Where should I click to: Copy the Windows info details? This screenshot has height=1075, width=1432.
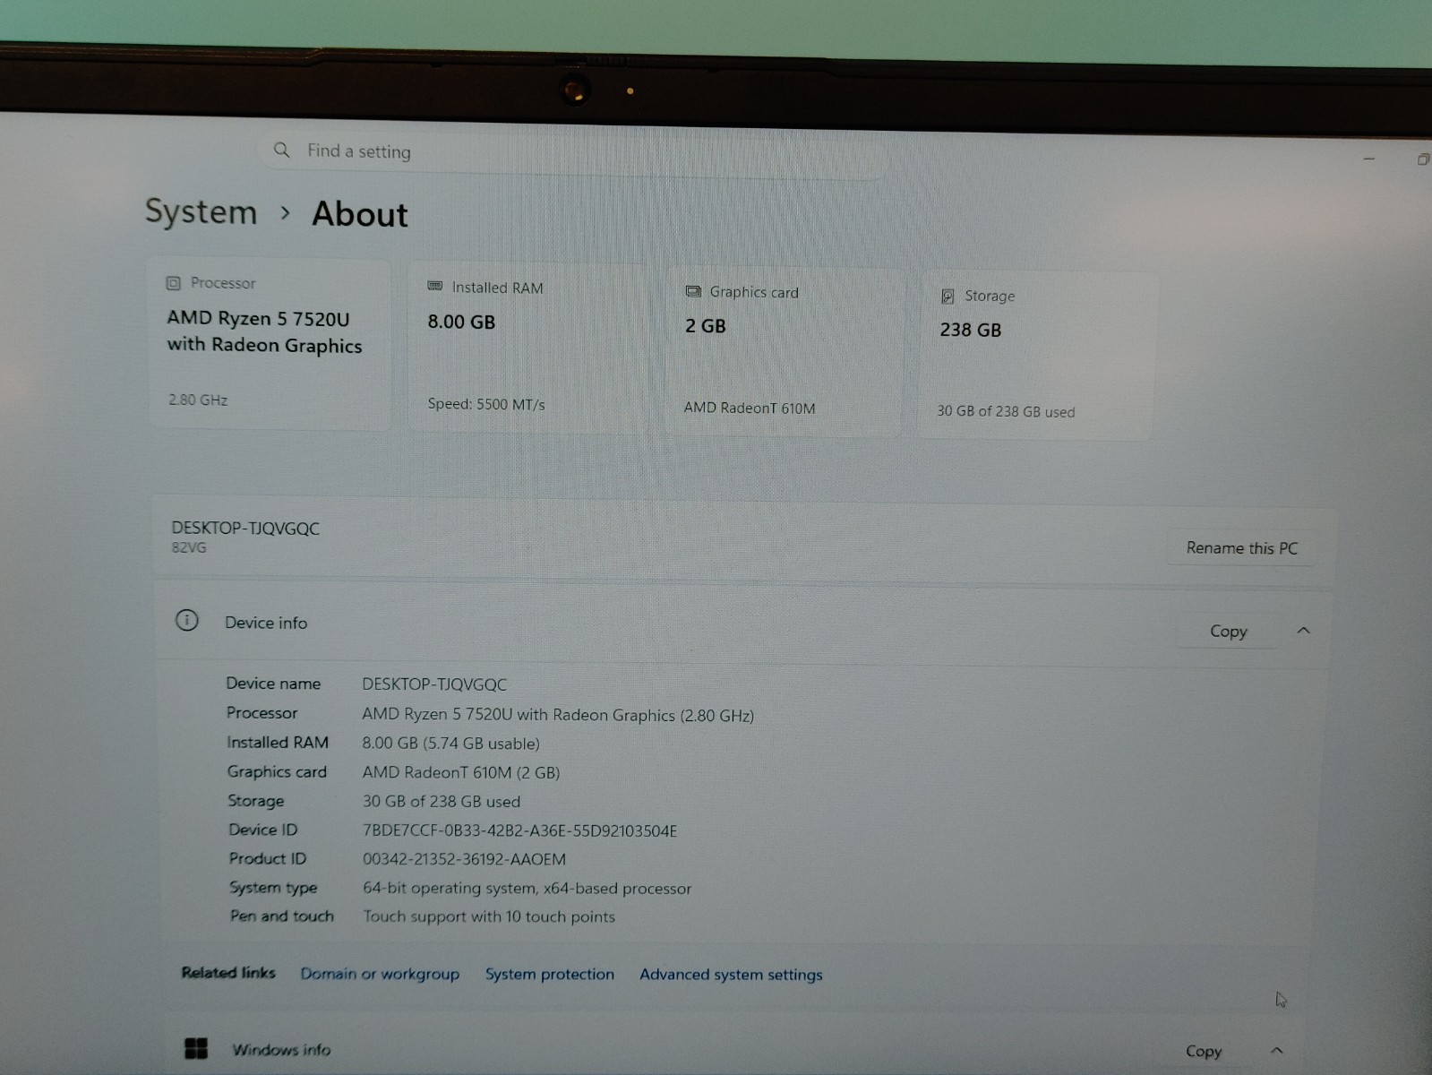coord(1203,1052)
